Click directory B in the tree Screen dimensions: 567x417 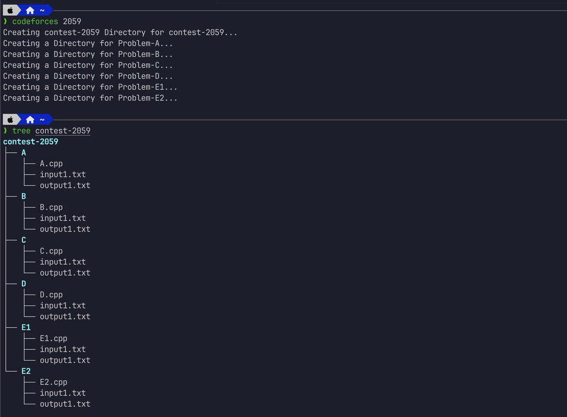tap(24, 197)
